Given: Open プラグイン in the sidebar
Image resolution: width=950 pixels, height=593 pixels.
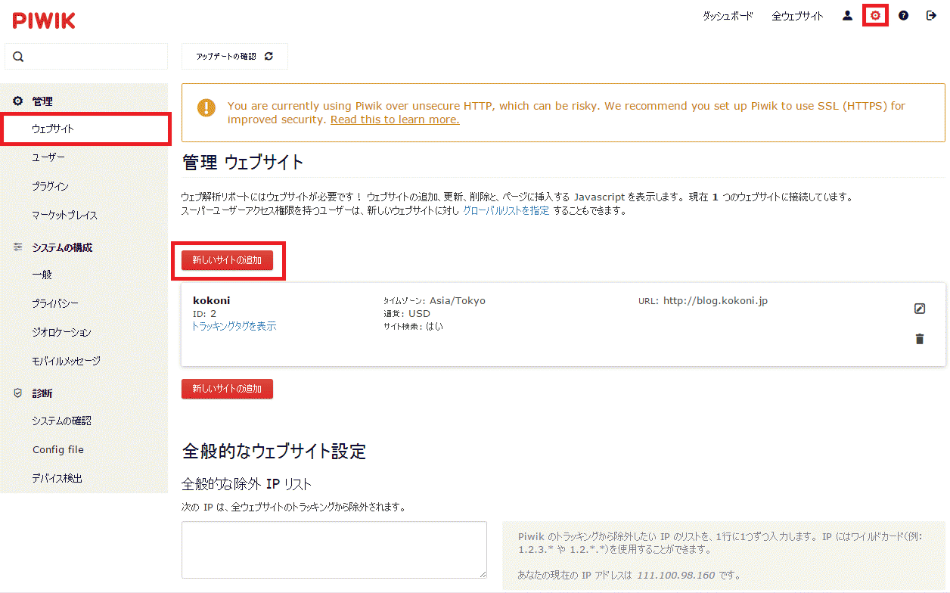Looking at the screenshot, I should 50,186.
